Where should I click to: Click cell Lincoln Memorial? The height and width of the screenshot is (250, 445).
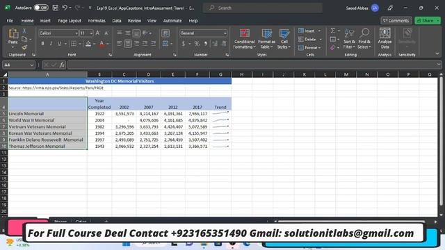pyautogui.click(x=47, y=114)
